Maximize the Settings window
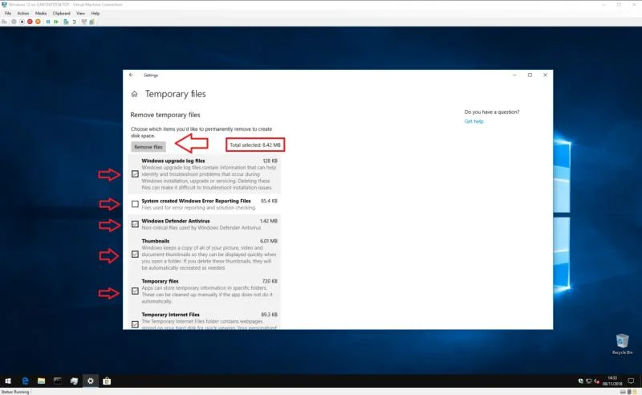The image size is (642, 395). (x=530, y=75)
